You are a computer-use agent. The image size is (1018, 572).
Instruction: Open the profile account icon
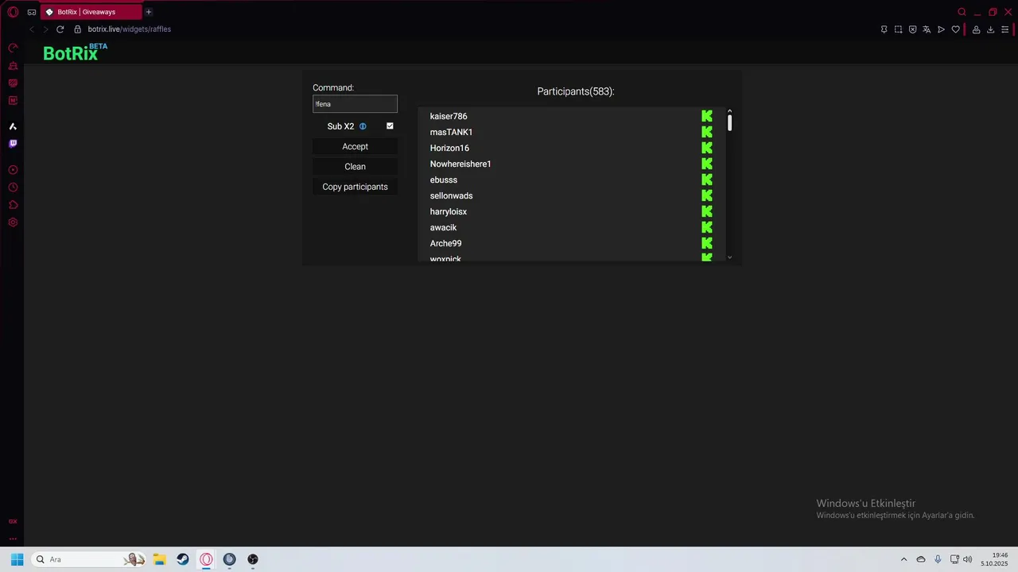tap(976, 29)
